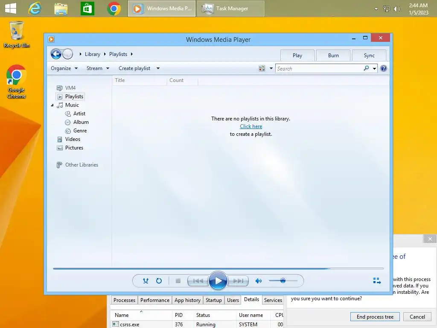The width and height of the screenshot is (437, 328).
Task: Mute the volume speaker icon
Action: [x=259, y=281]
